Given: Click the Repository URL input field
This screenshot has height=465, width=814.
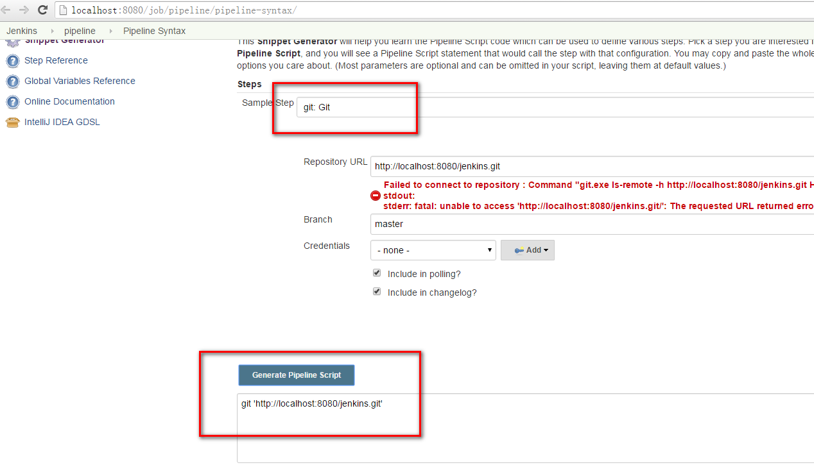Looking at the screenshot, I should (592, 166).
